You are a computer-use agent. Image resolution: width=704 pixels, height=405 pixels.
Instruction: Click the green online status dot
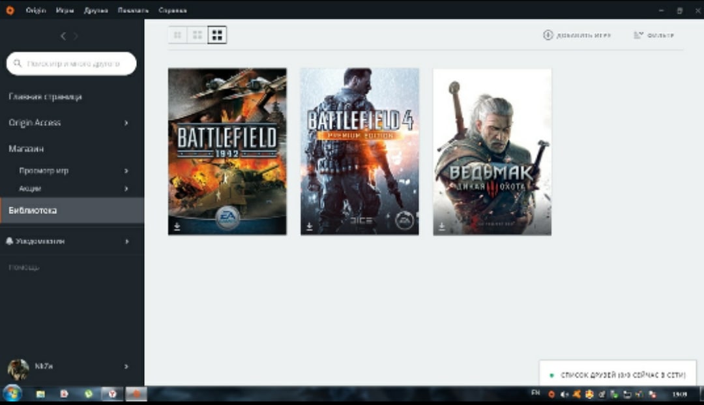point(551,375)
